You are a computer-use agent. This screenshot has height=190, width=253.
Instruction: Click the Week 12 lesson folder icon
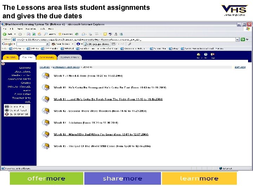(x=46, y=111)
